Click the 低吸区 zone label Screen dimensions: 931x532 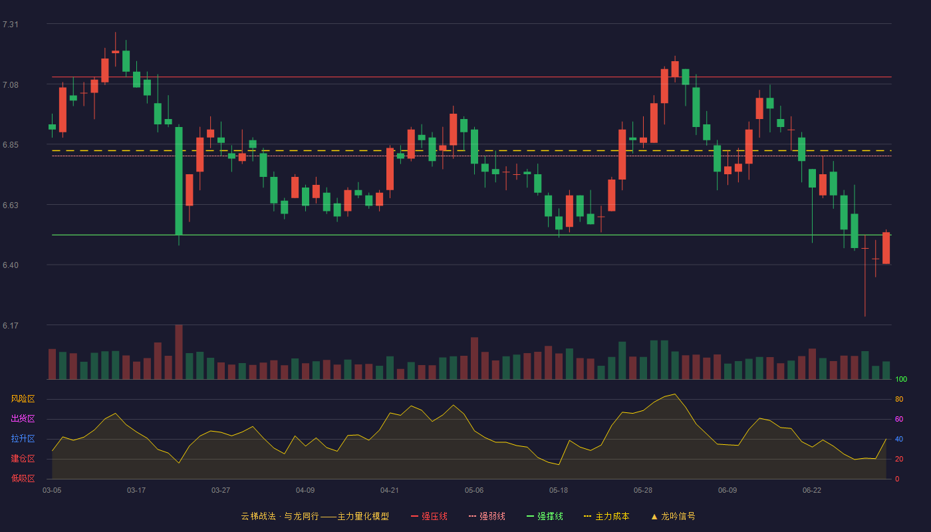pyautogui.click(x=23, y=478)
